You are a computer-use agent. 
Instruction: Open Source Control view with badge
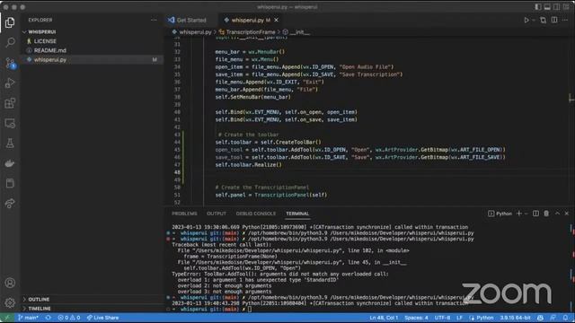click(x=10, y=63)
